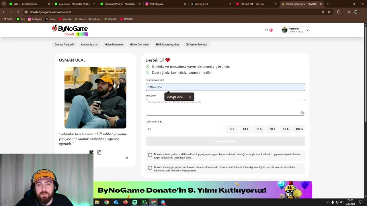
Task: Open the Quizei bookmark
Action: point(88,19)
